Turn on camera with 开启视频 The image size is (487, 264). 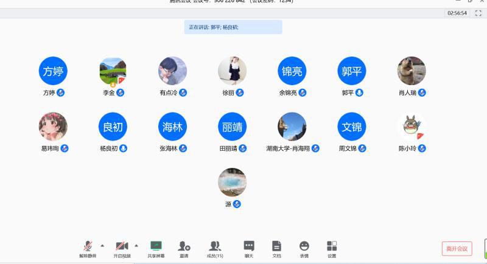point(122,248)
